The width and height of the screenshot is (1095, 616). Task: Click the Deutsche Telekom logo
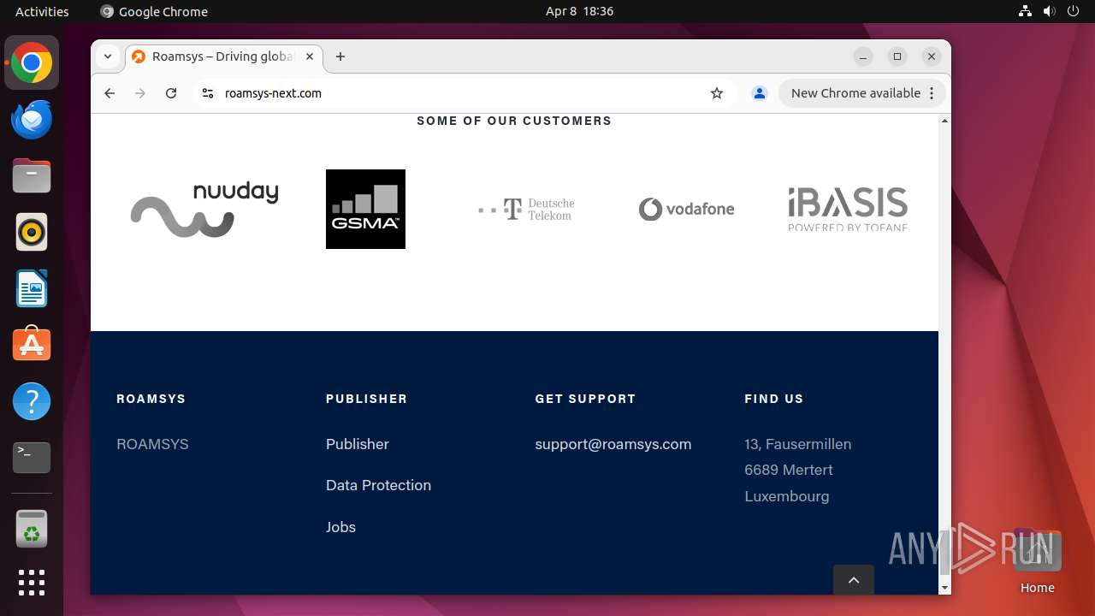click(x=526, y=210)
